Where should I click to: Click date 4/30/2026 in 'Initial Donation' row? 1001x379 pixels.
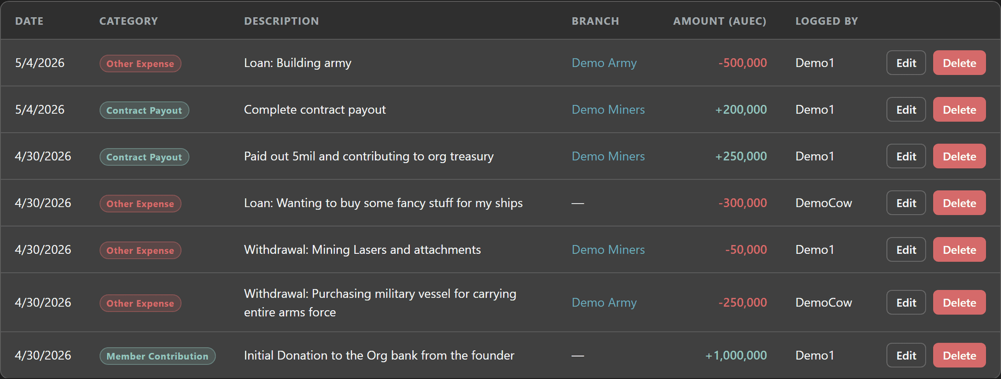click(x=43, y=355)
